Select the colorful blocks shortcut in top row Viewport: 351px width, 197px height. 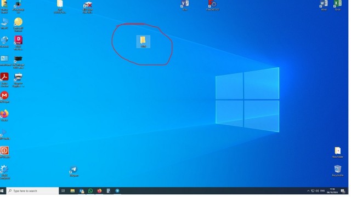click(18, 7)
